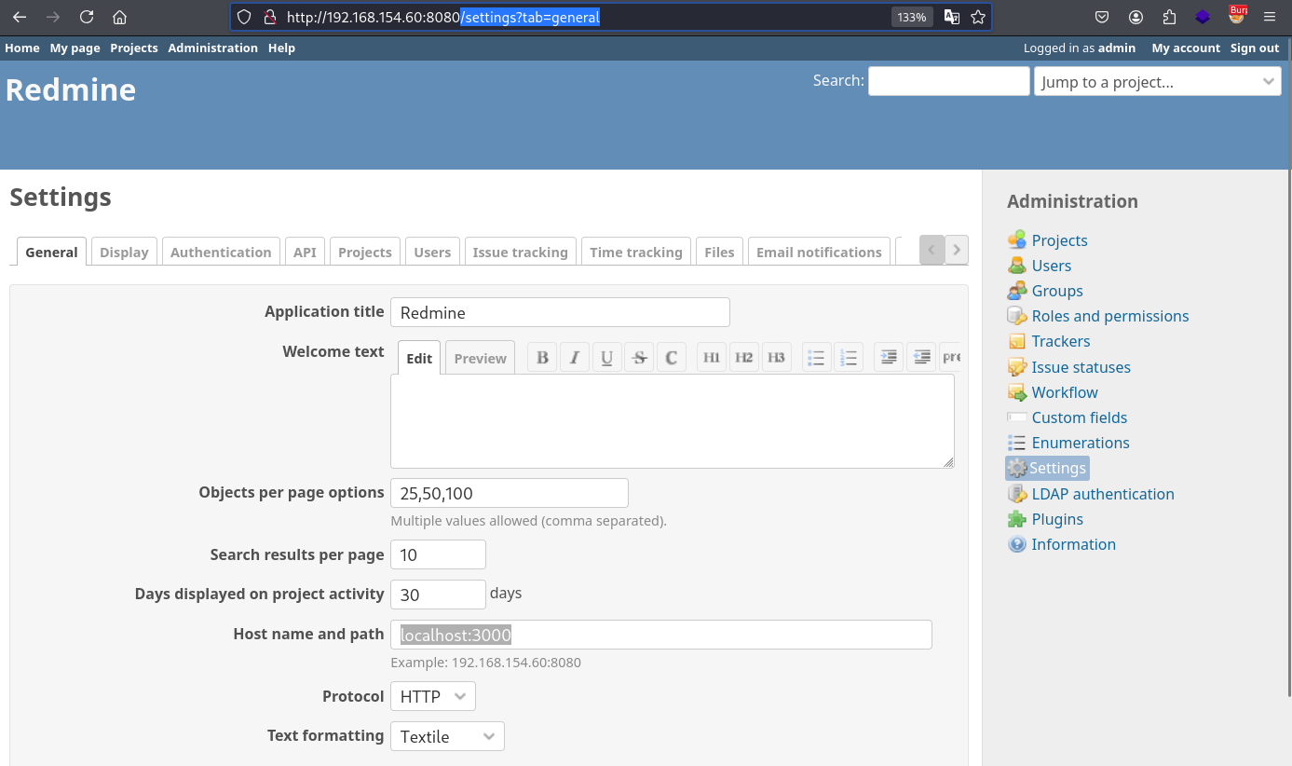The image size is (1292, 766).
Task: Open the Text formatting dropdown
Action: pos(447,736)
